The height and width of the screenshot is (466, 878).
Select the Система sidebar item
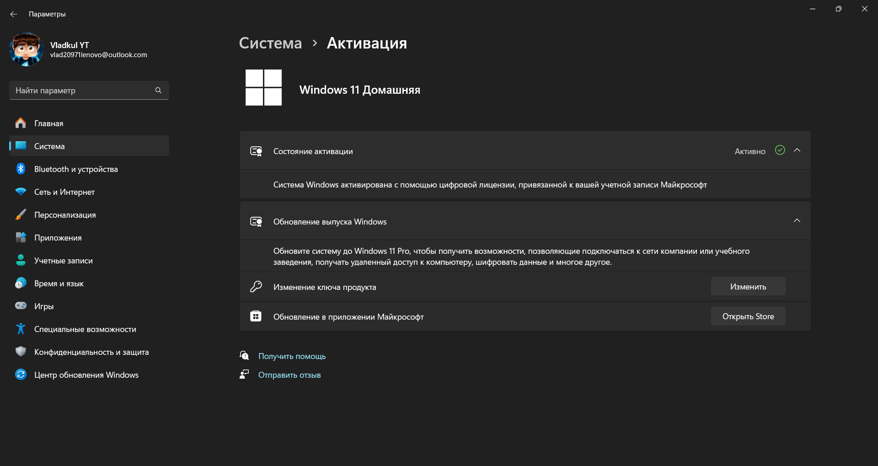(89, 146)
